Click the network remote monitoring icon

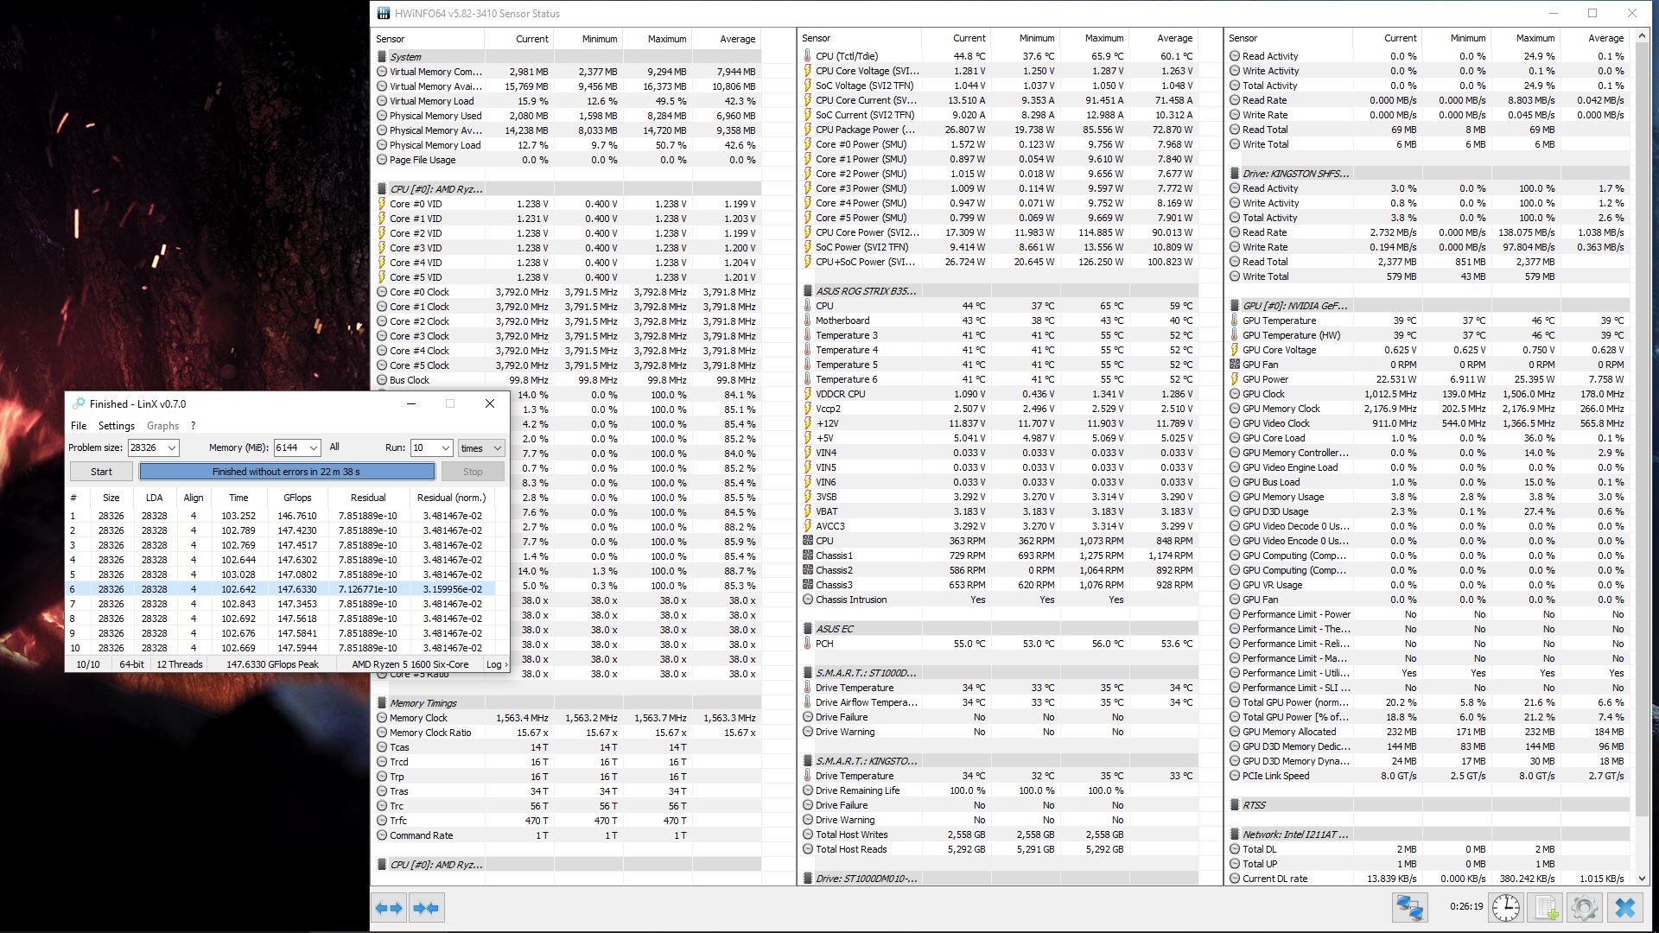click(x=1409, y=908)
